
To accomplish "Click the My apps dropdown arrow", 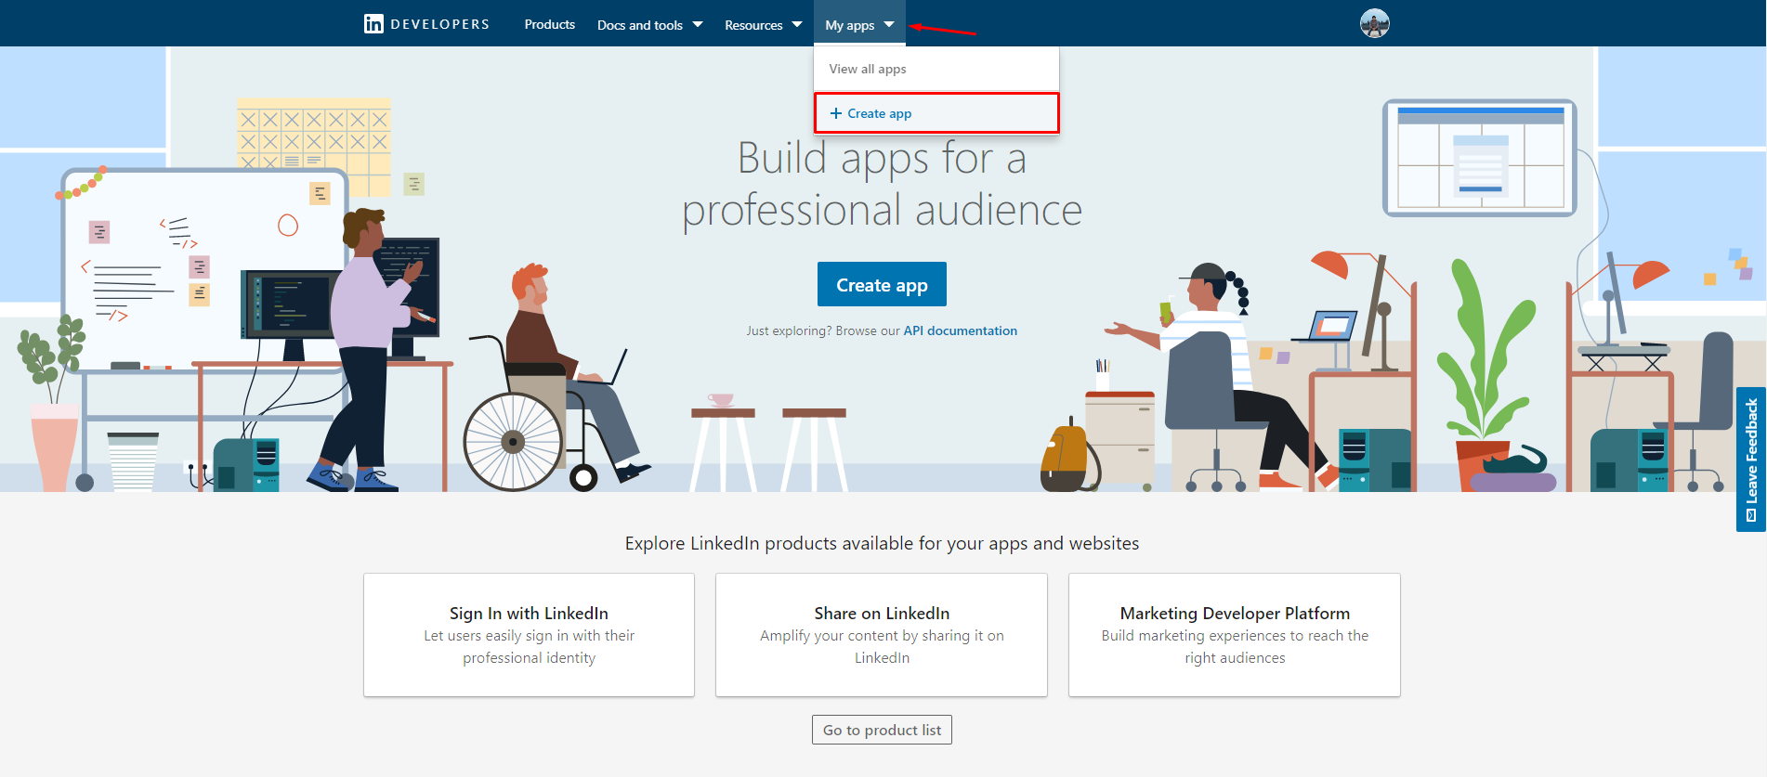I will click(x=889, y=24).
